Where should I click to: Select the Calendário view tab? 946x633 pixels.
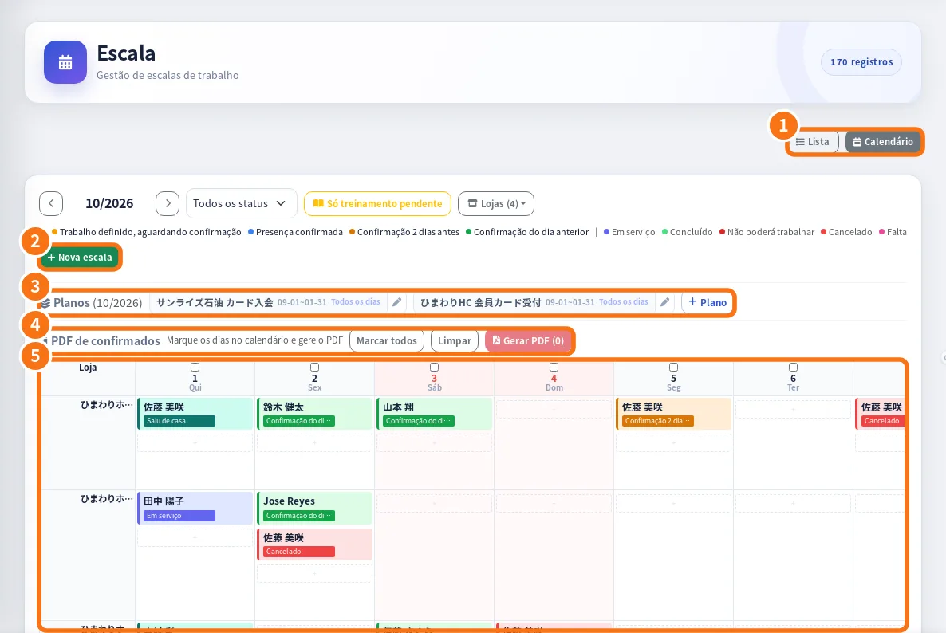[883, 142]
